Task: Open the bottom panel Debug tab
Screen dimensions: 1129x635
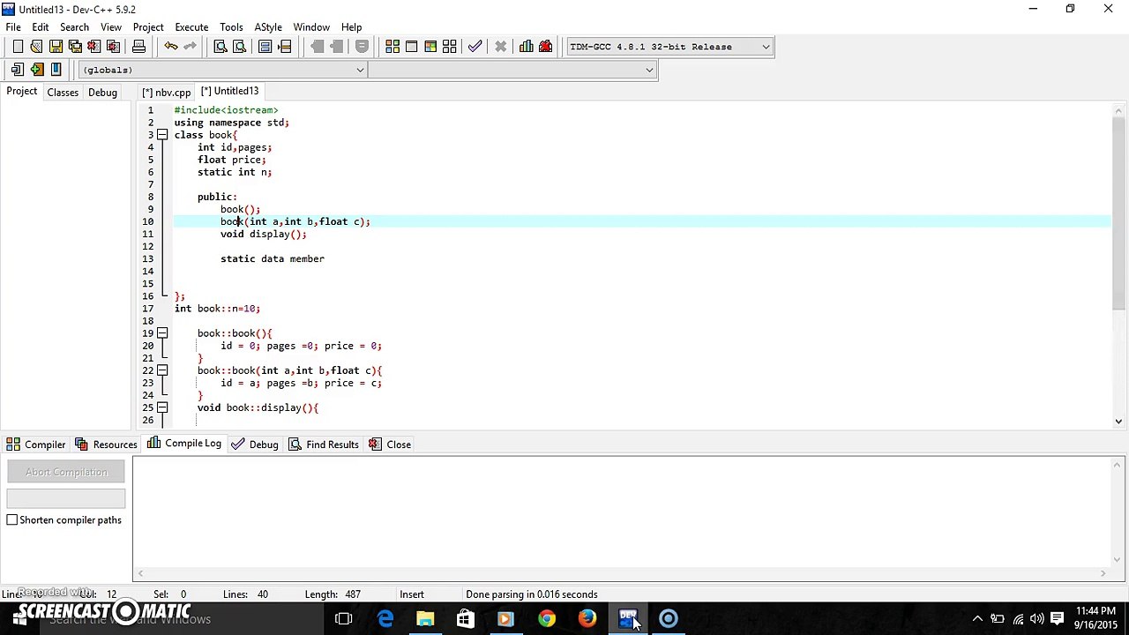Action: (254, 444)
